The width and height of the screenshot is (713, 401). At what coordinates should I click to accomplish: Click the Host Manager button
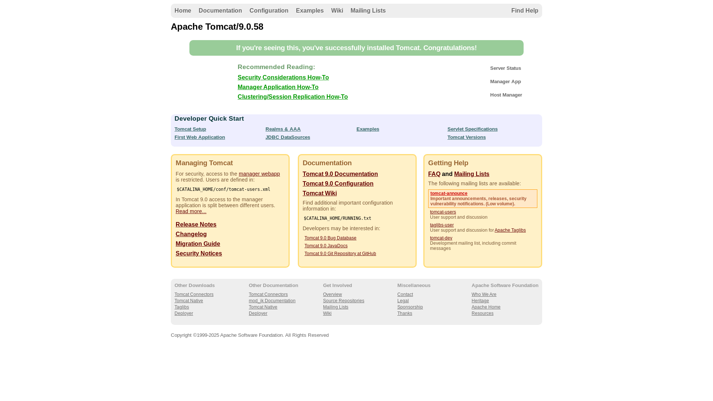(506, 95)
